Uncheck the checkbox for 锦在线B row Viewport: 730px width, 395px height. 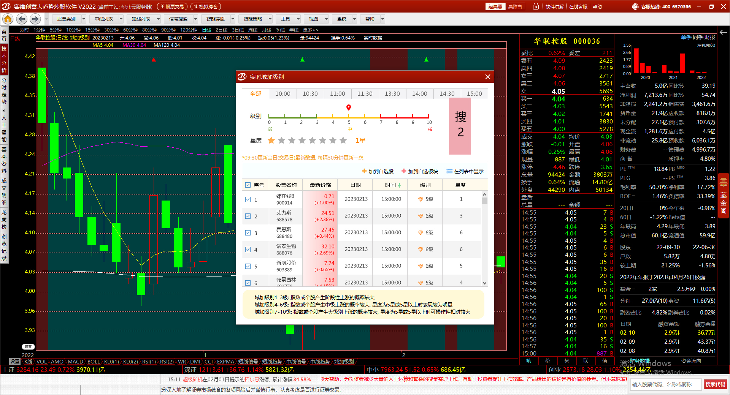pyautogui.click(x=248, y=199)
